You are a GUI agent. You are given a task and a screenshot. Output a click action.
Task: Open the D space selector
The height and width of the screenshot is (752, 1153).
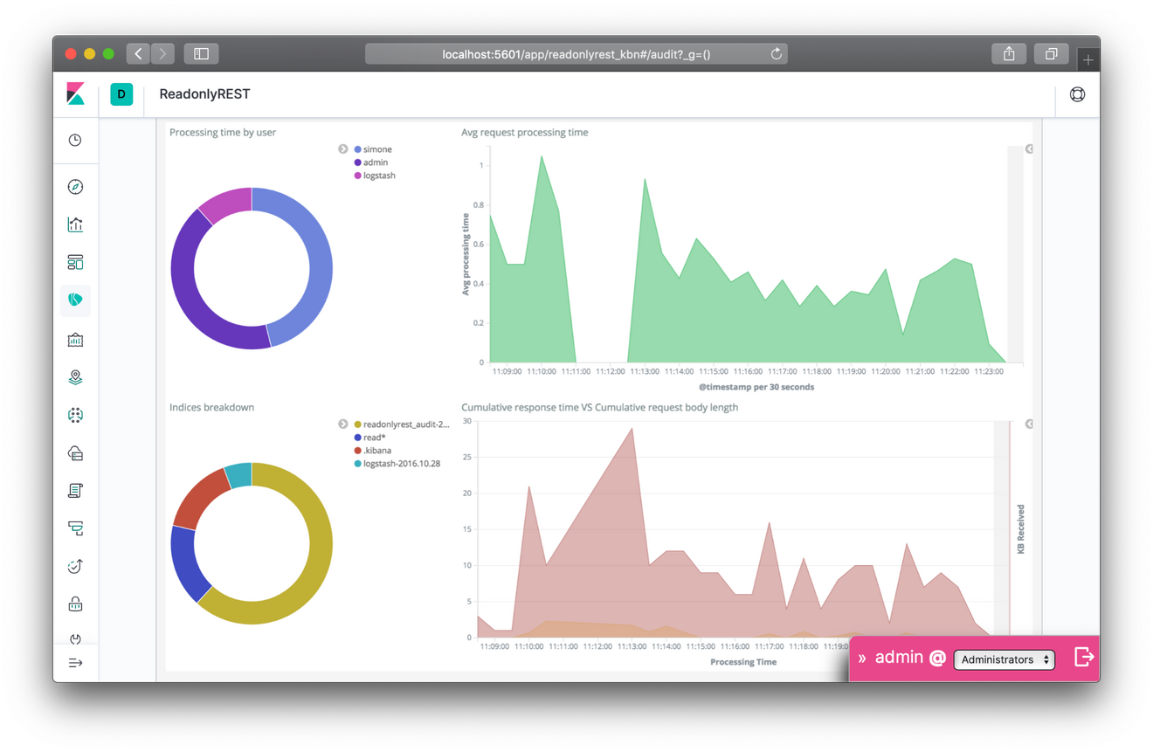coord(121,94)
